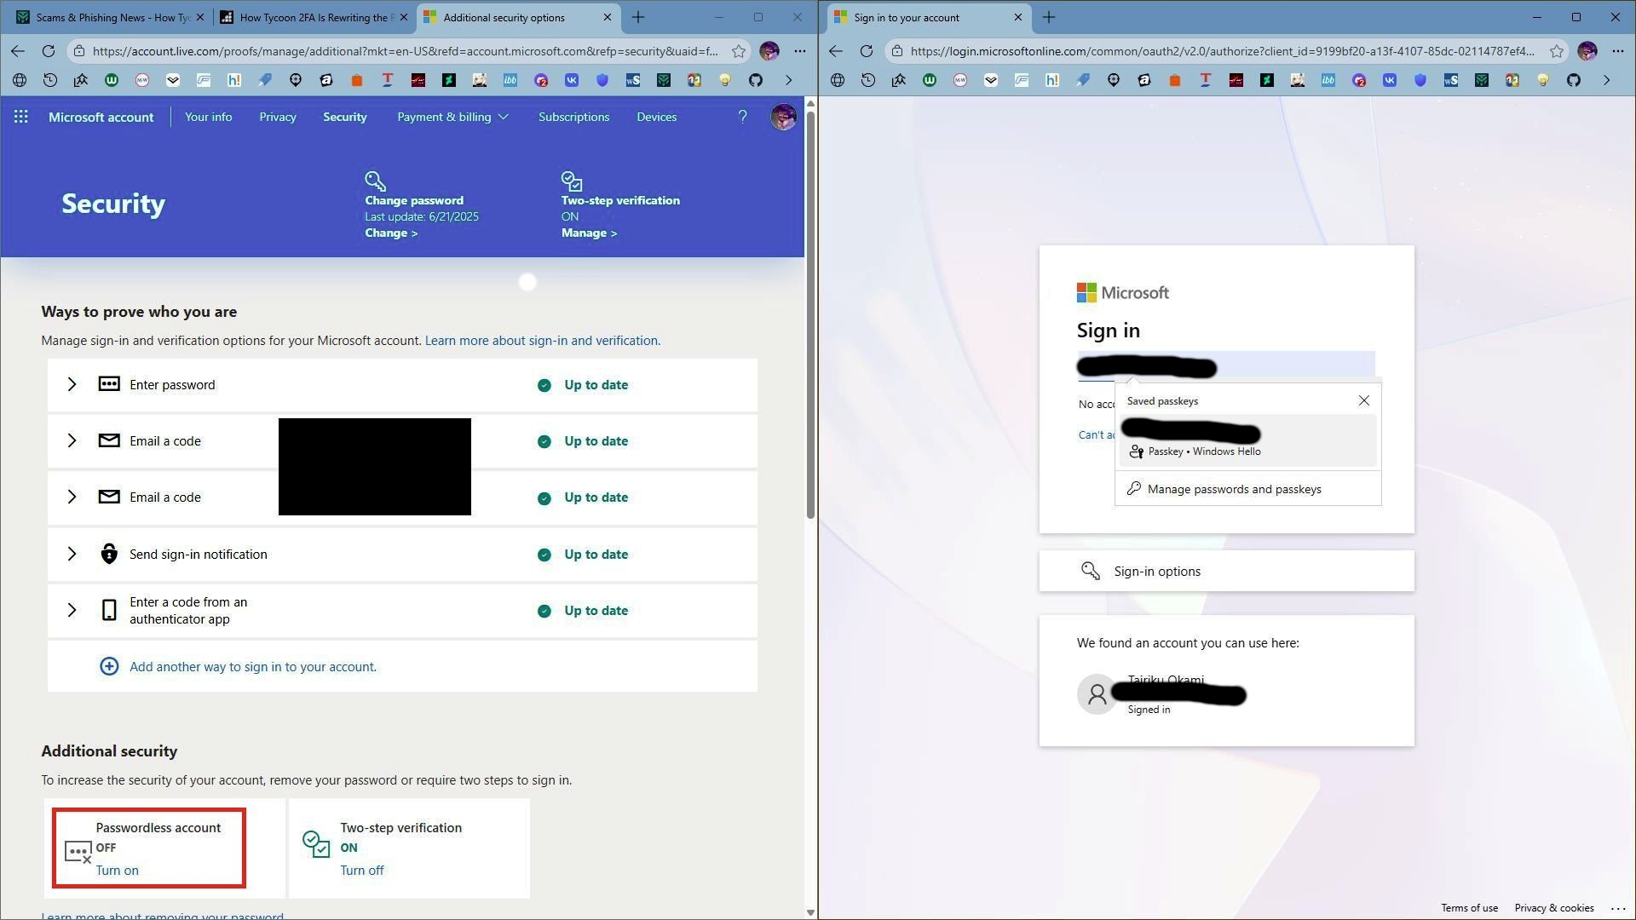This screenshot has width=1636, height=920.
Task: Show more bookmarks in the left window
Action: coord(788,80)
